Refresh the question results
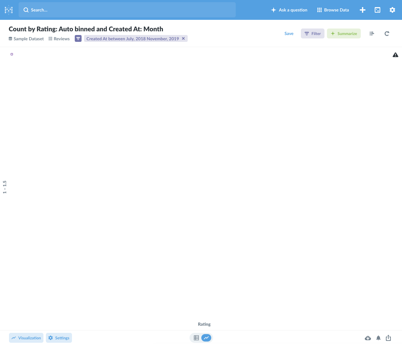The width and height of the screenshot is (402, 344). pyautogui.click(x=387, y=33)
